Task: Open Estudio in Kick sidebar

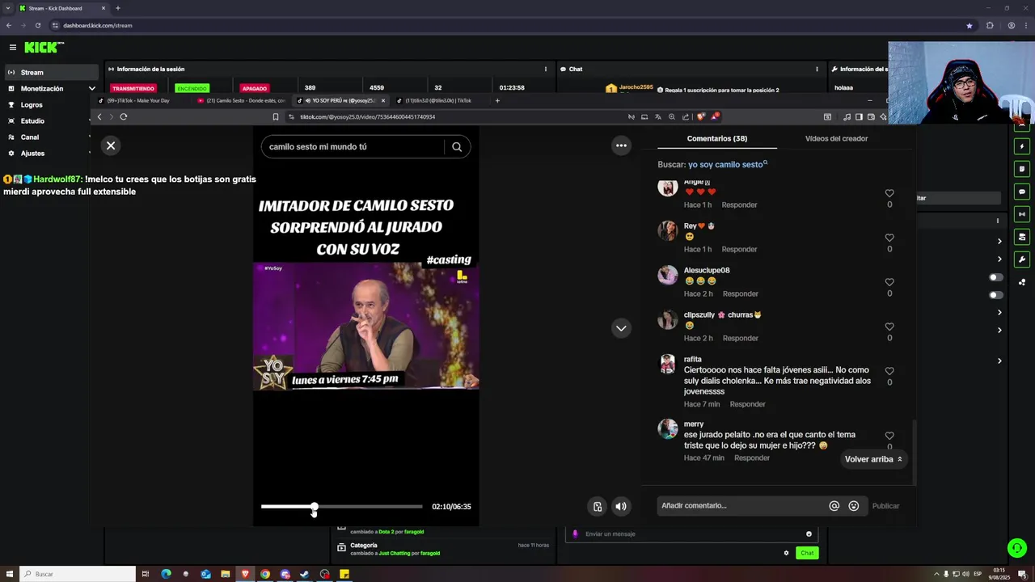Action: (x=32, y=120)
